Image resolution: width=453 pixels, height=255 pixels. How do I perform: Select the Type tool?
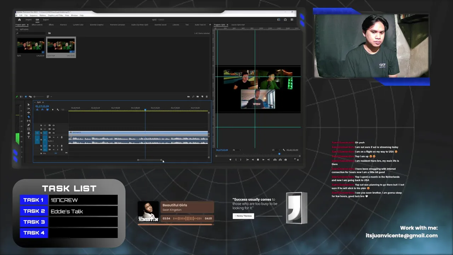click(x=29, y=137)
